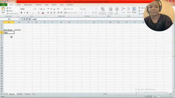The height and width of the screenshot is (98, 175).
Task: Switch to the Data tab
Action: 47,5
